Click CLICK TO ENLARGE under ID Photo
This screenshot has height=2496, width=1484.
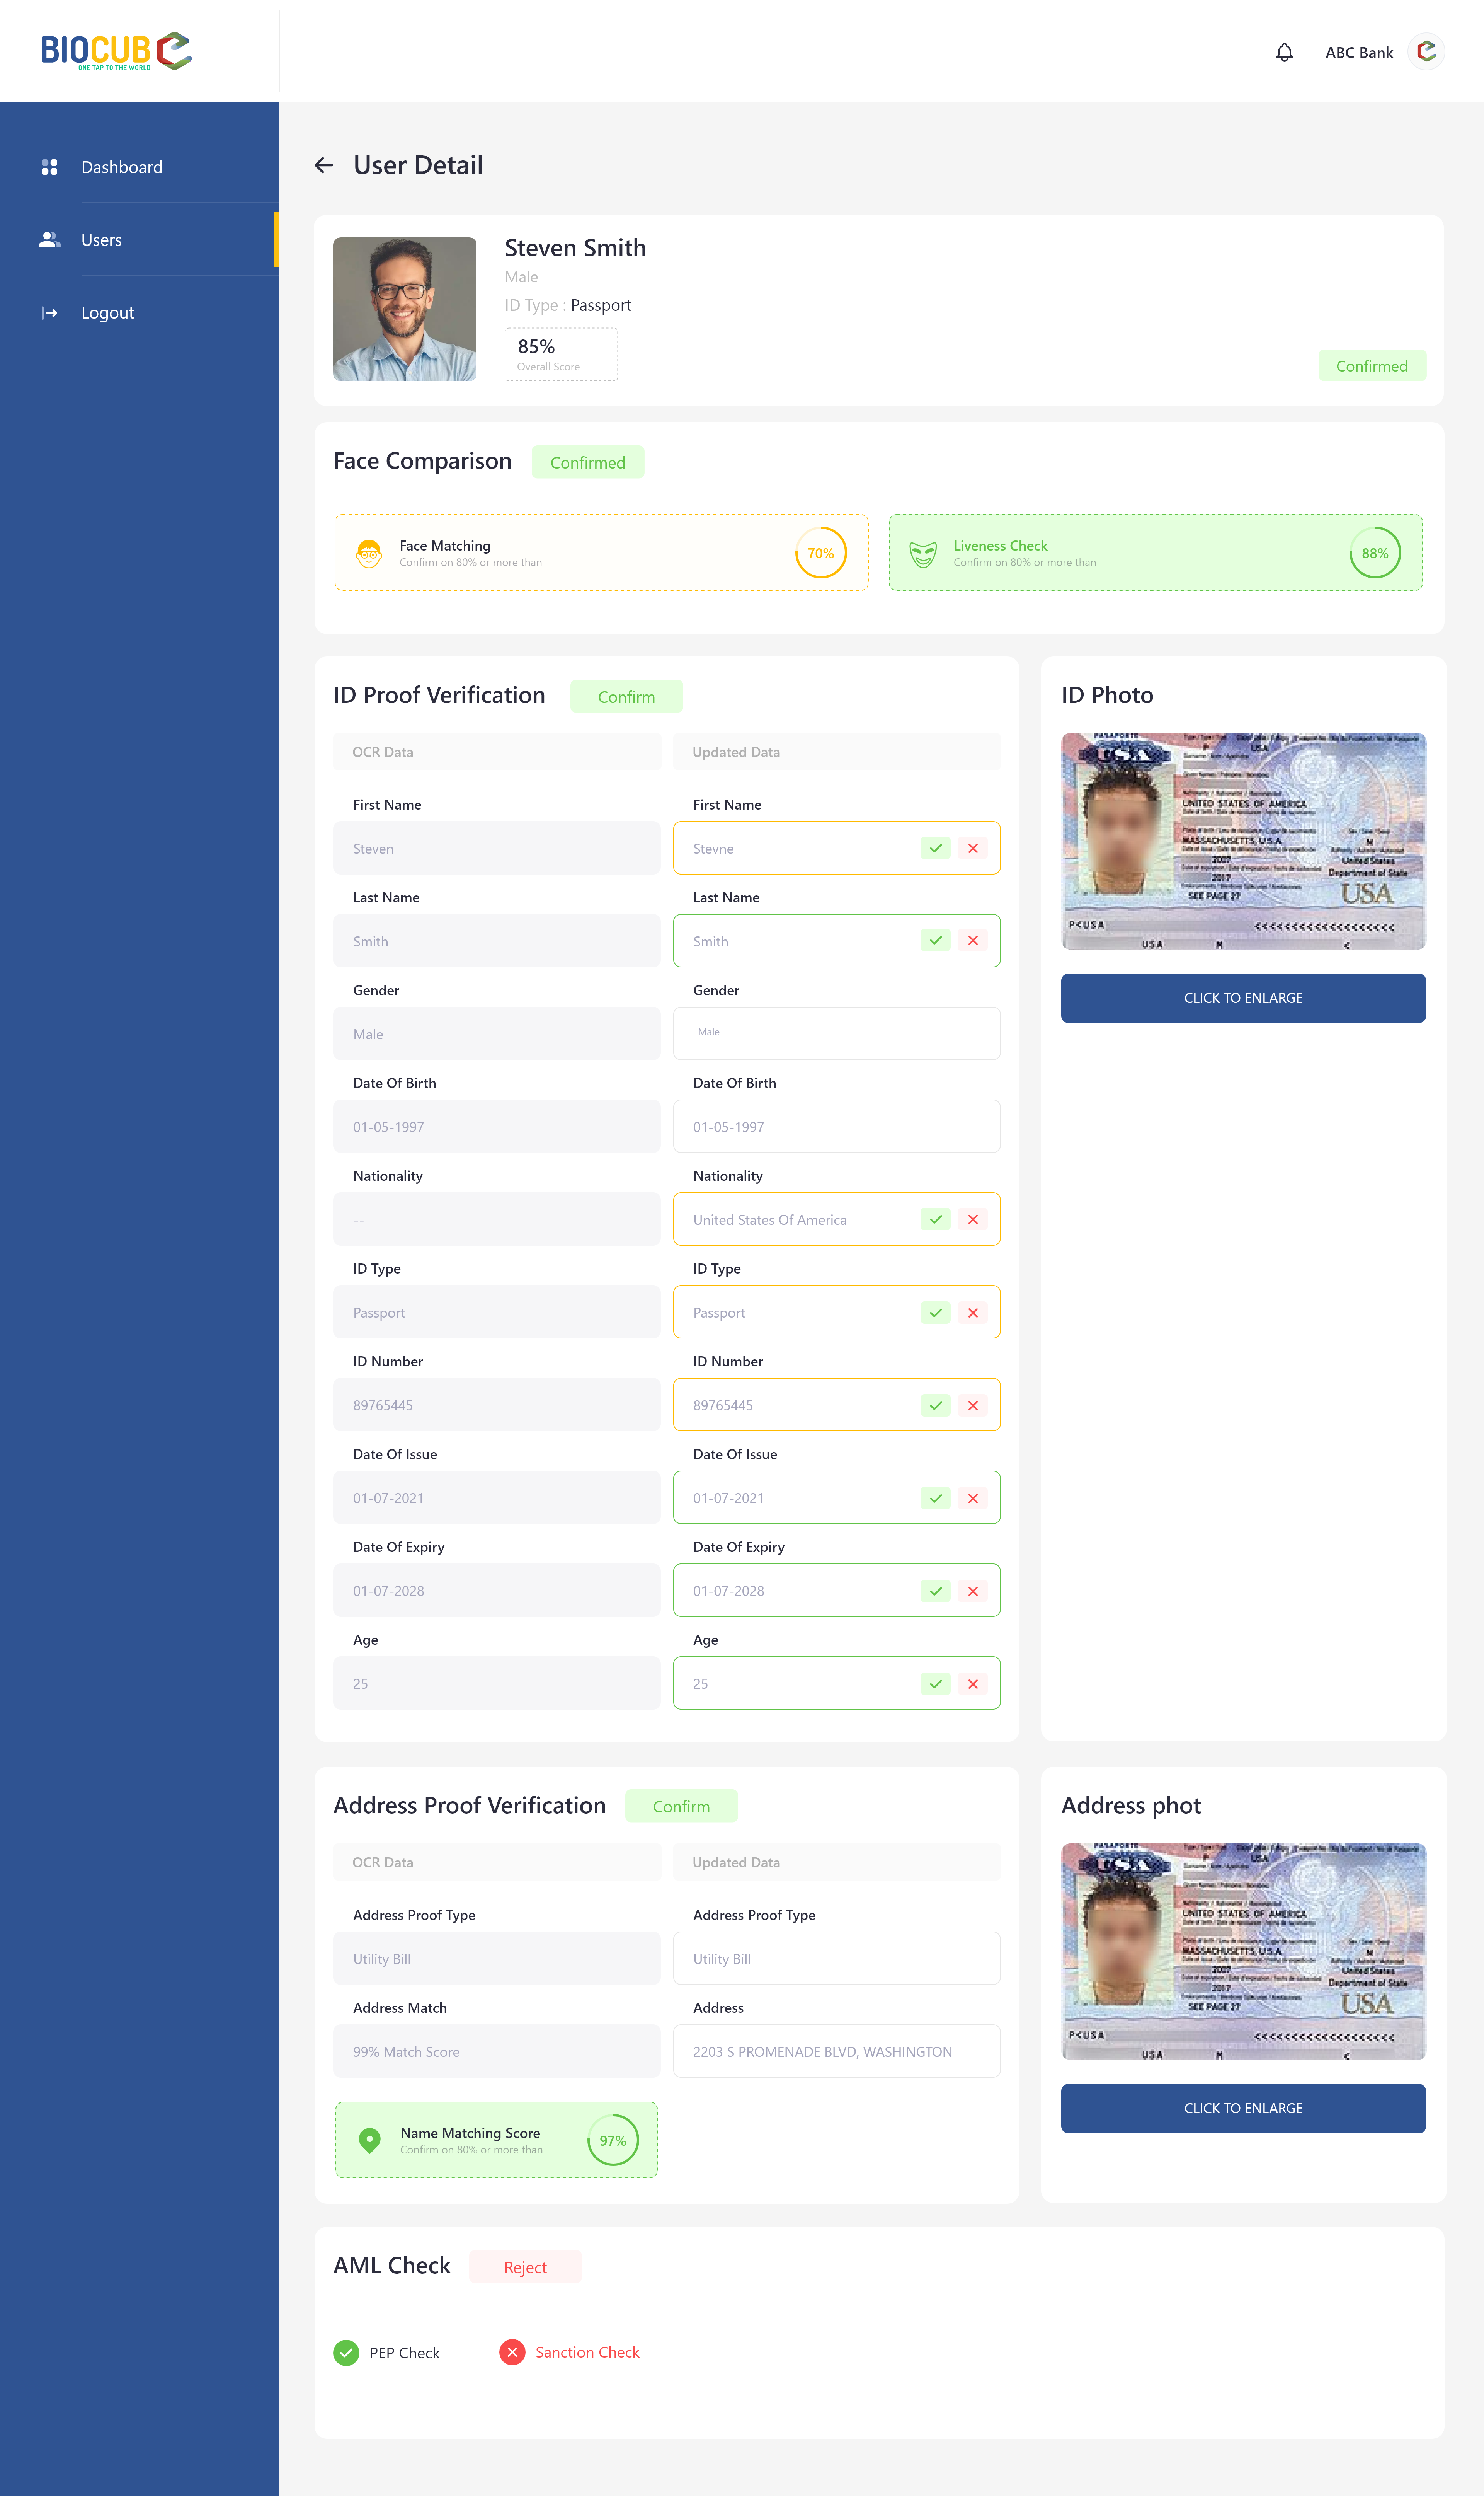pyautogui.click(x=1243, y=998)
